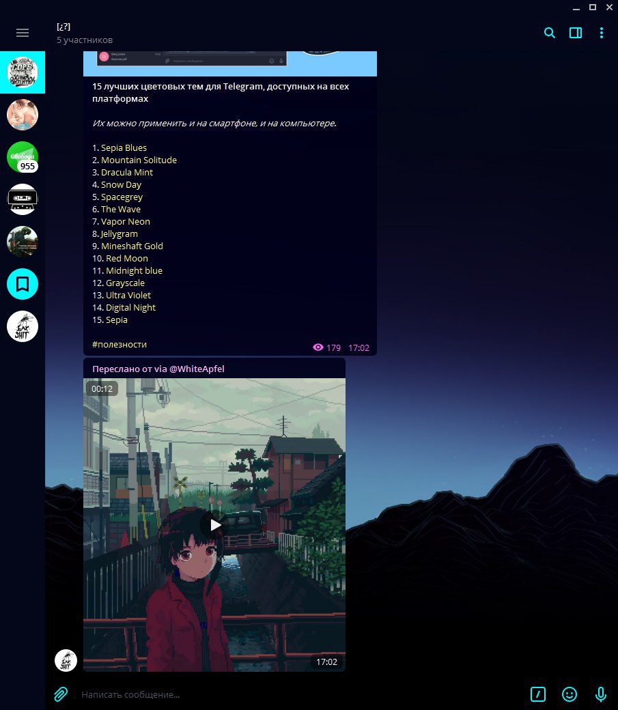Open Свобода chat with 955 unread
Image resolution: width=618 pixels, height=710 pixels.
[x=23, y=157]
